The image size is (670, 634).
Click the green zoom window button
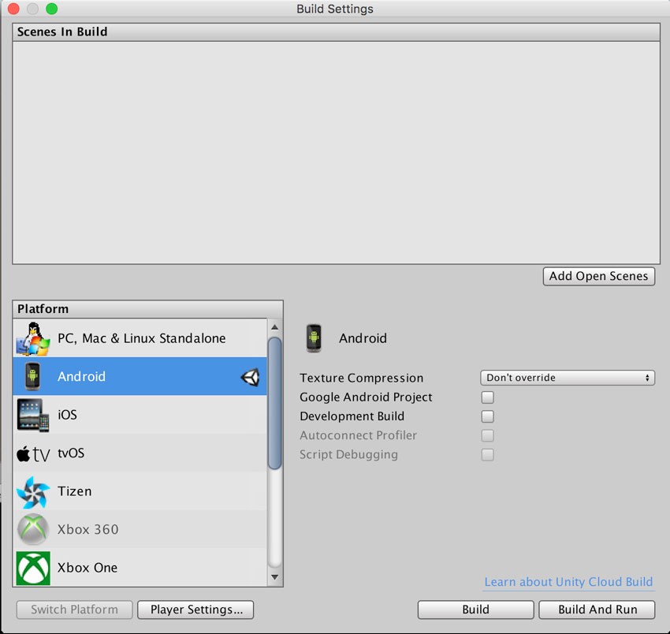(52, 9)
